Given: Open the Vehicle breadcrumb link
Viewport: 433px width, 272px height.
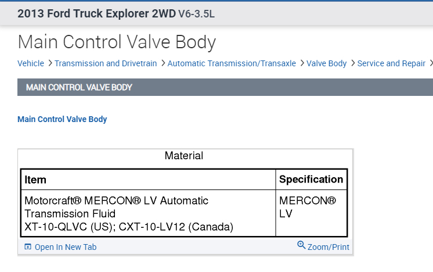Looking at the screenshot, I should [x=31, y=63].
